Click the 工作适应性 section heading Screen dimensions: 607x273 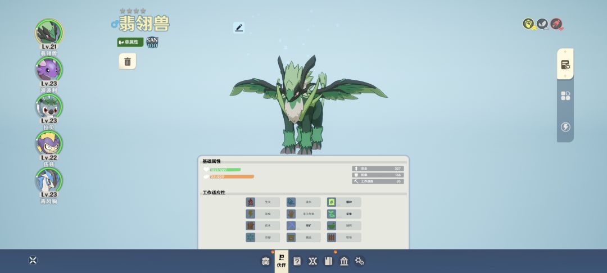pos(214,193)
